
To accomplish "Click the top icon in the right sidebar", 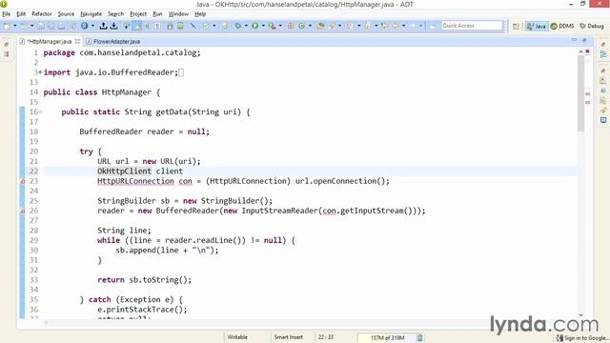I will point(602,45).
